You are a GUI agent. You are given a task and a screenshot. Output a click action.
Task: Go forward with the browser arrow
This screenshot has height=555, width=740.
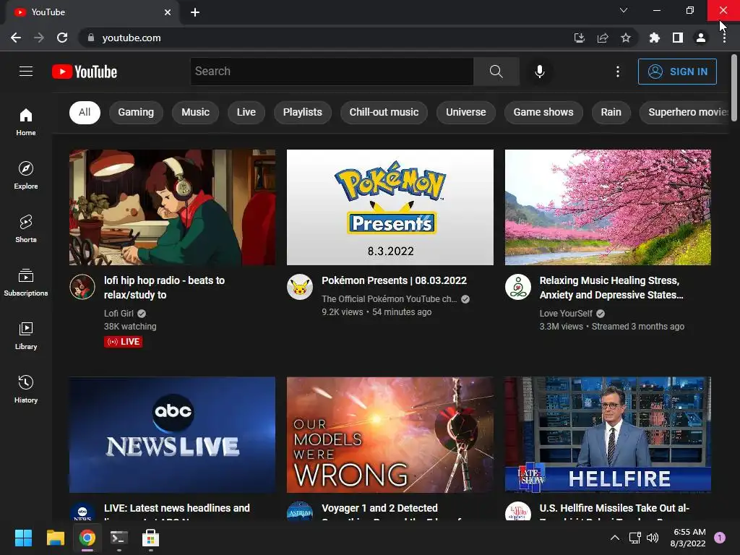click(39, 38)
